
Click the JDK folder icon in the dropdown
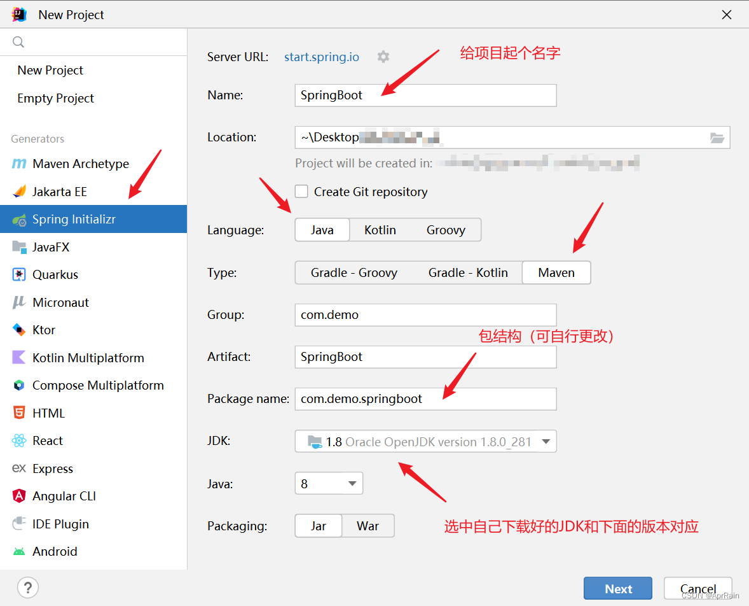[315, 442]
